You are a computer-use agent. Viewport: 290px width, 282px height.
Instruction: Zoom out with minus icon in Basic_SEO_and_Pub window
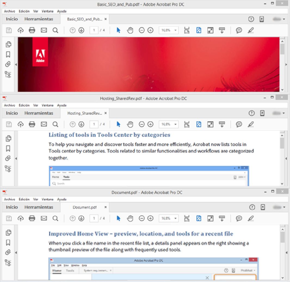141,30
